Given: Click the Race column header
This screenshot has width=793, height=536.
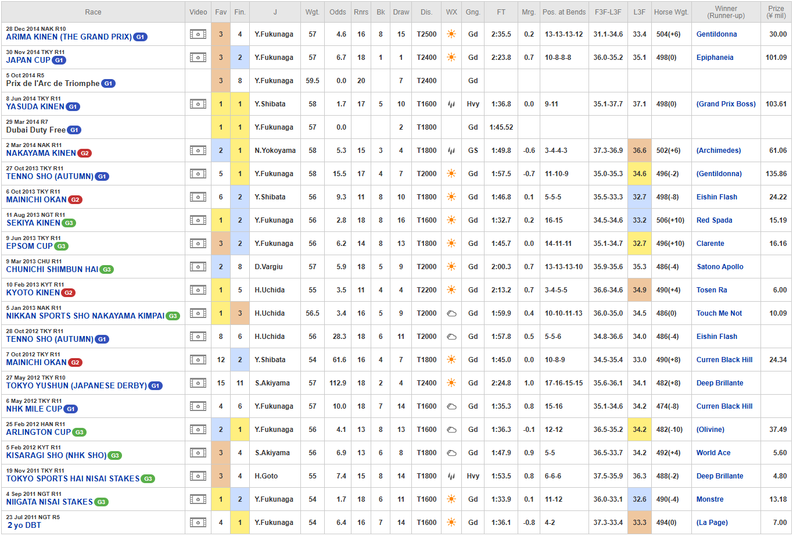Looking at the screenshot, I should point(93,12).
